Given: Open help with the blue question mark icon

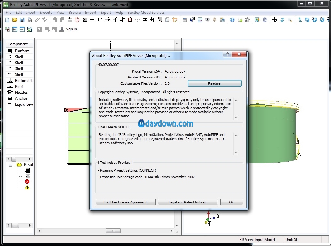Looking at the screenshot, I should click(x=232, y=20).
